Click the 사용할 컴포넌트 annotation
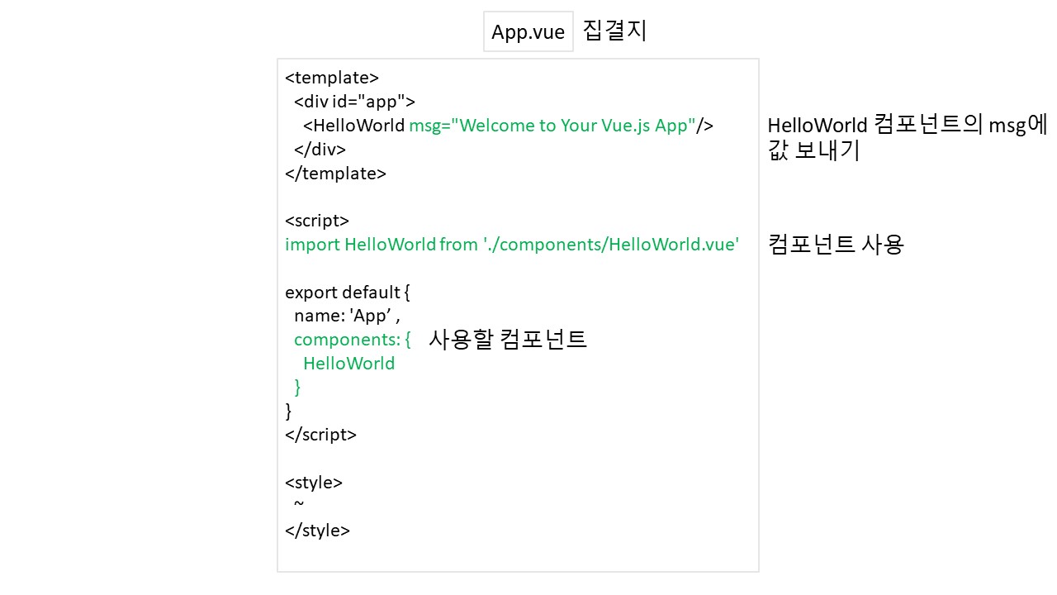The image size is (1057, 595). pyautogui.click(x=507, y=340)
